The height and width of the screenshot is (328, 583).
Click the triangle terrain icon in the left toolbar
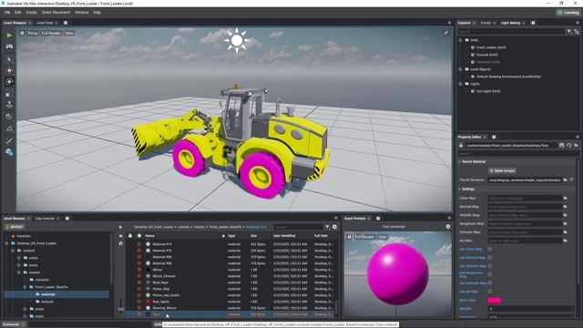coord(9,128)
